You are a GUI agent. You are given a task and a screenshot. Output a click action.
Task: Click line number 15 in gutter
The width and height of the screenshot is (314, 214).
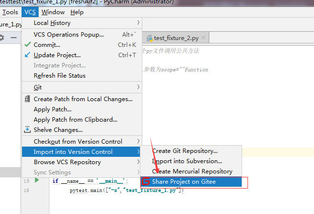tap(26, 181)
